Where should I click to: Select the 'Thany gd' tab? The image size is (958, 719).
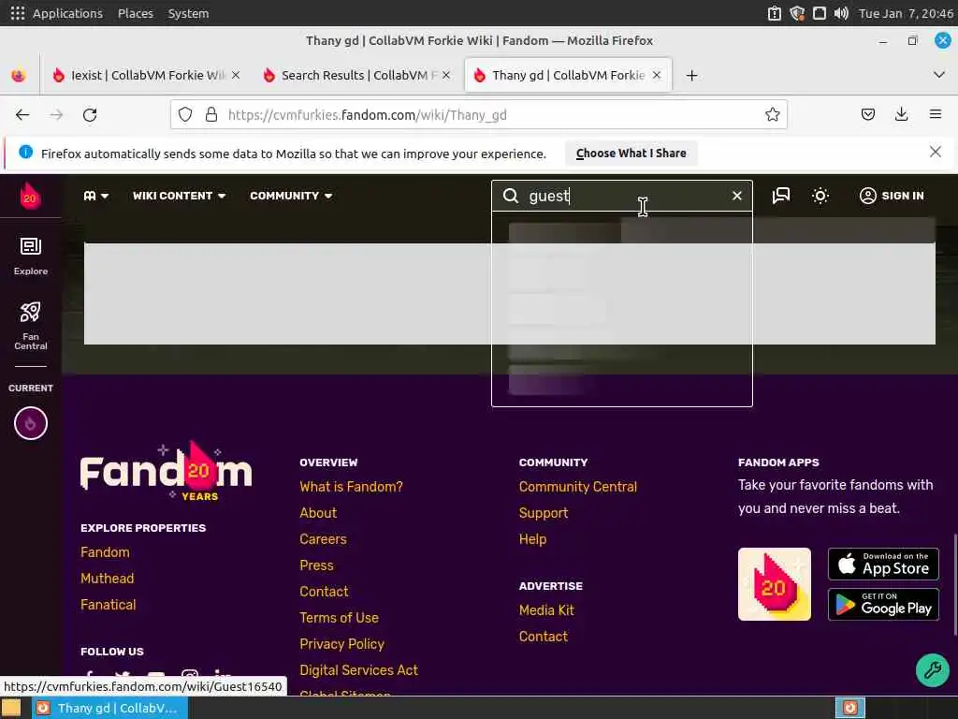[x=568, y=75]
